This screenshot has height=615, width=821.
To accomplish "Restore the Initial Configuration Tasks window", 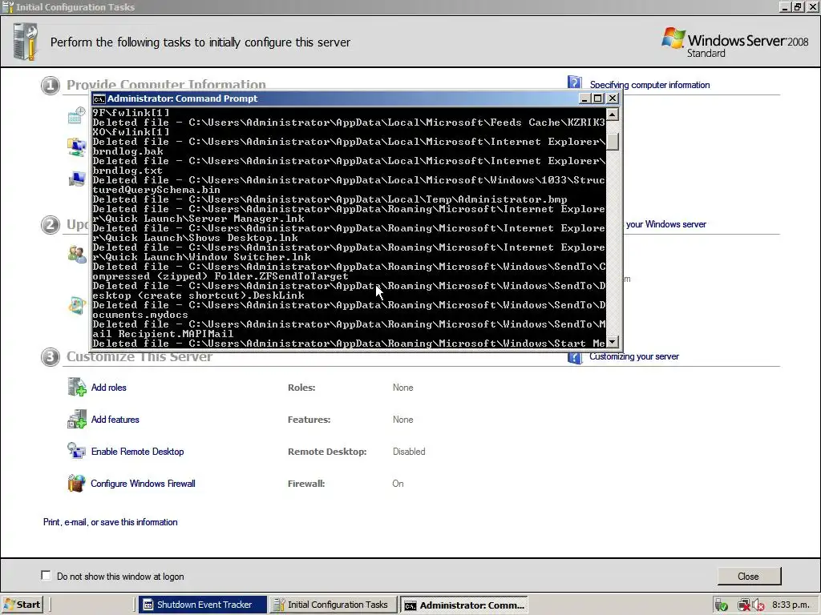I will pos(798,6).
